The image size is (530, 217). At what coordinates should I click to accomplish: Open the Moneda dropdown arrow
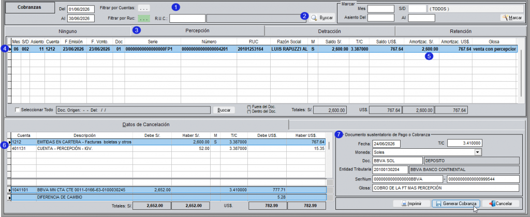[477, 152]
